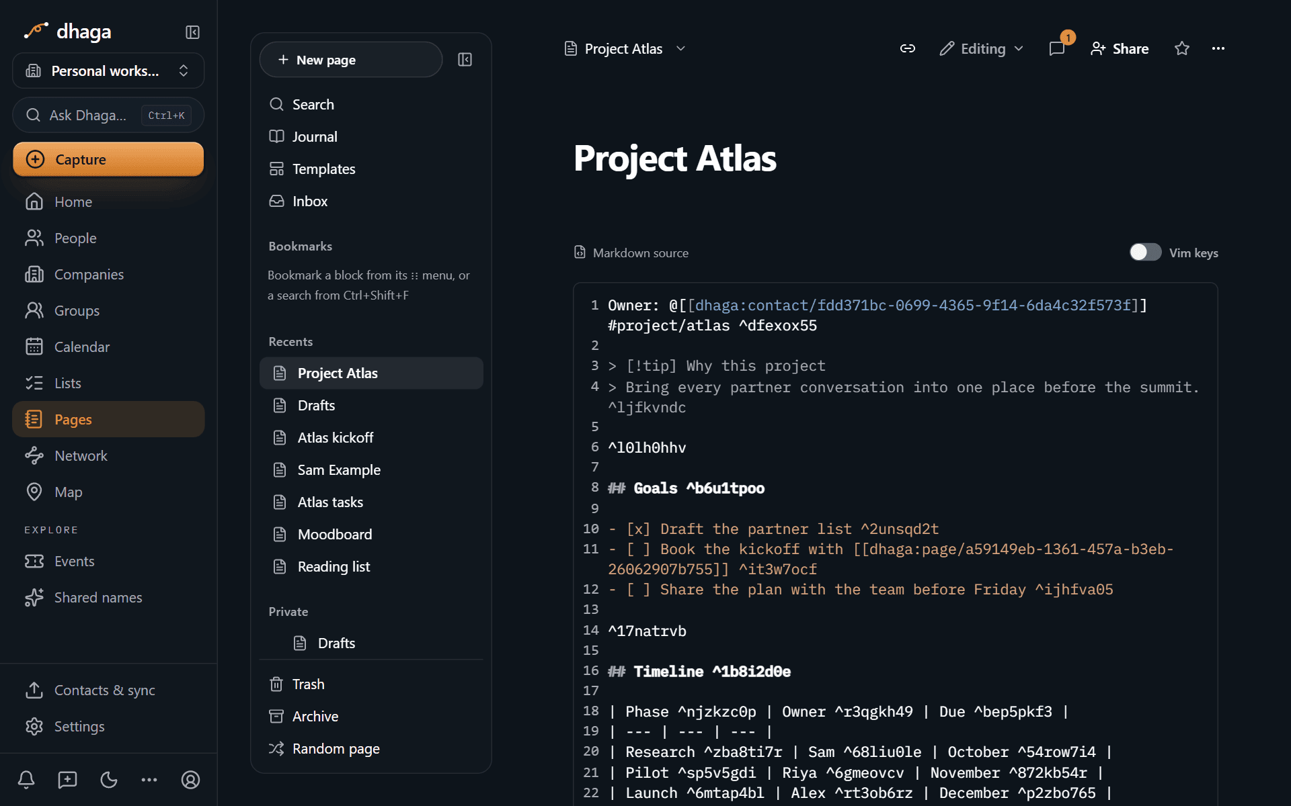Focus the Ask Dhaga search field
This screenshot has height=806, width=1291.
click(108, 115)
